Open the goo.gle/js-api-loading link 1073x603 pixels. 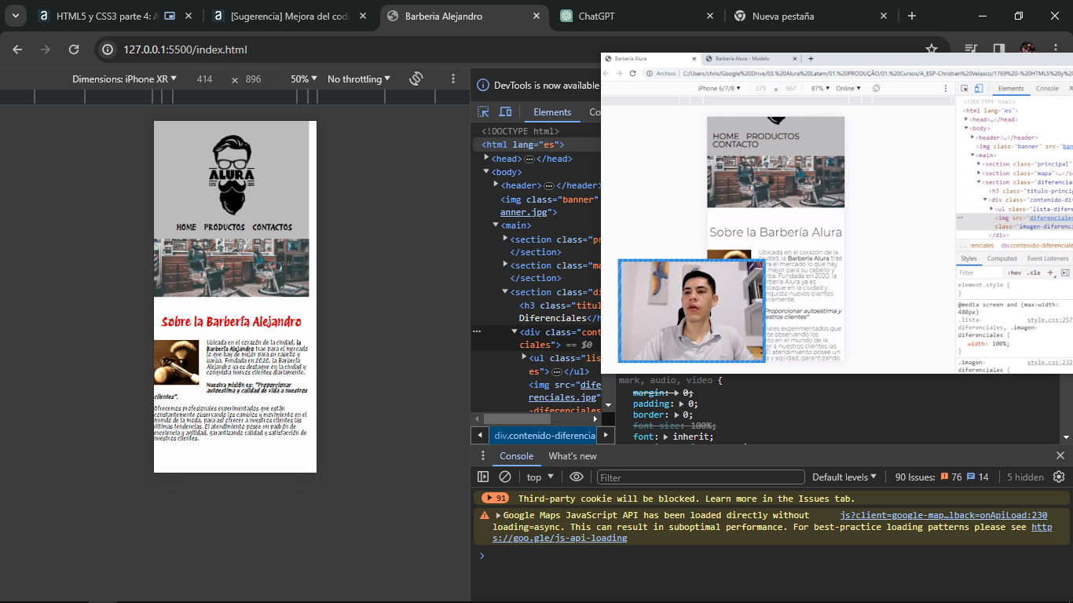tap(772, 532)
